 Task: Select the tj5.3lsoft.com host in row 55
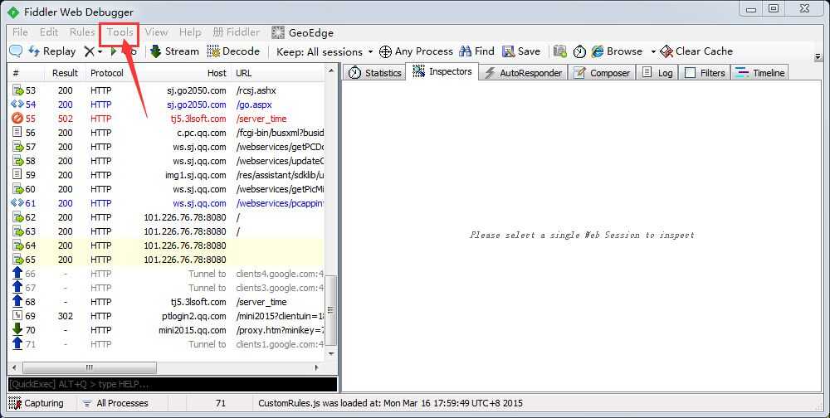pyautogui.click(x=198, y=119)
